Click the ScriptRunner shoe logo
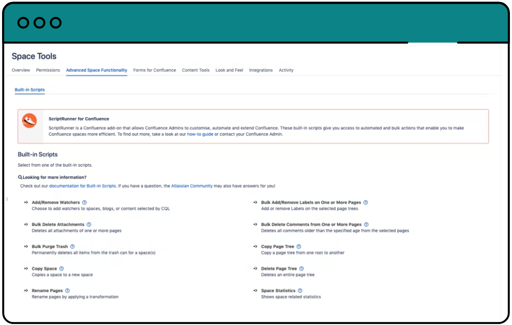This screenshot has width=512, height=325. coord(29,121)
